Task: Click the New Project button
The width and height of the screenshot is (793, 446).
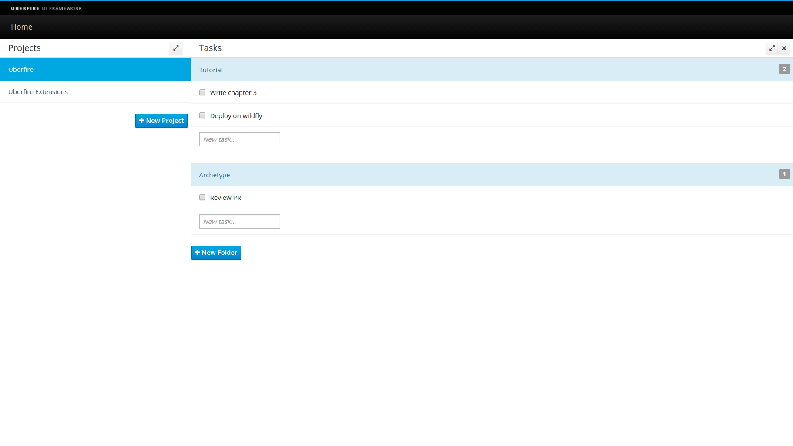Action: tap(161, 121)
